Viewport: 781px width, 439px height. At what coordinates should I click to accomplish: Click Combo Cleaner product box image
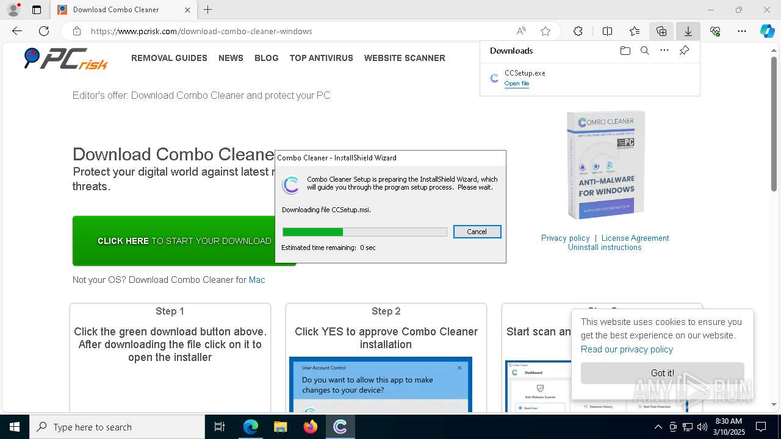(x=606, y=165)
